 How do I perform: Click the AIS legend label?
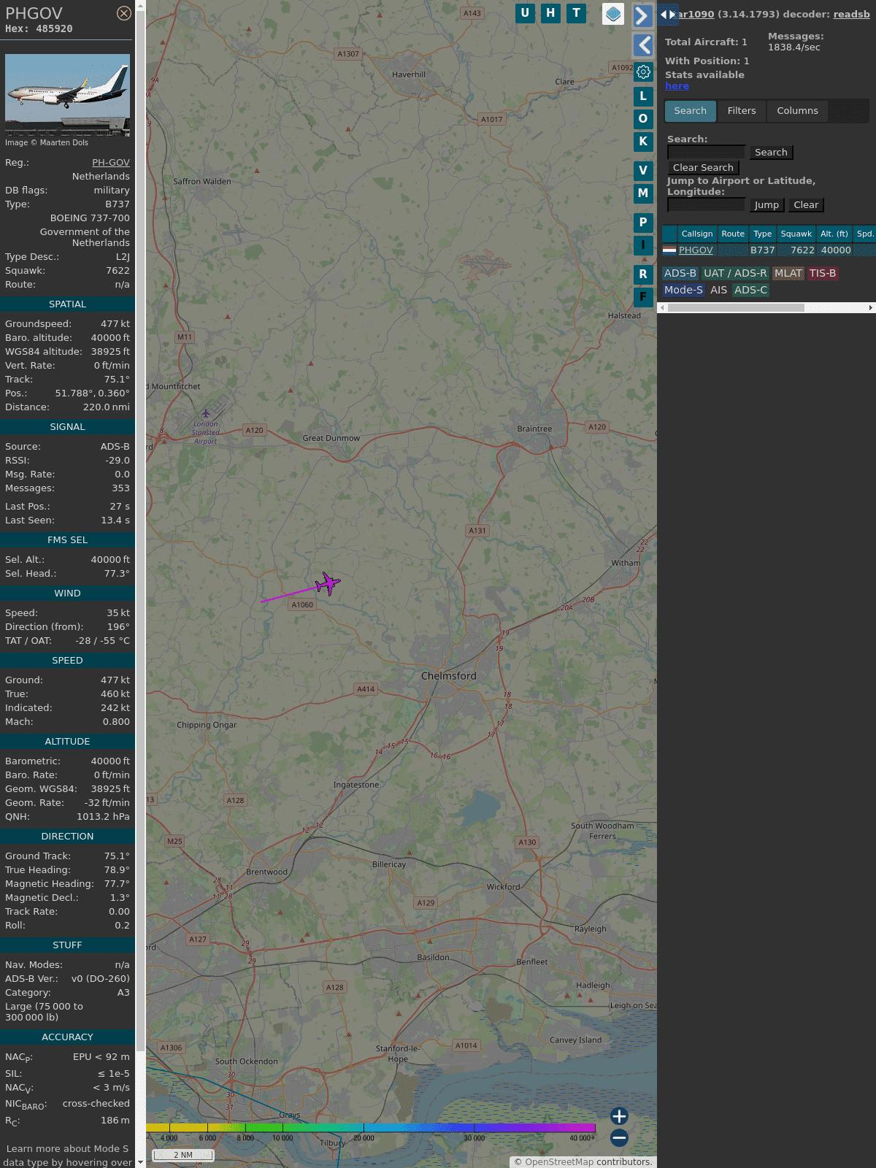coord(718,291)
